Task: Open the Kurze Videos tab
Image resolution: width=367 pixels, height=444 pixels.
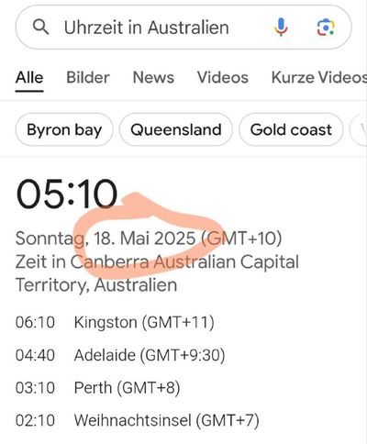Action: tap(319, 78)
